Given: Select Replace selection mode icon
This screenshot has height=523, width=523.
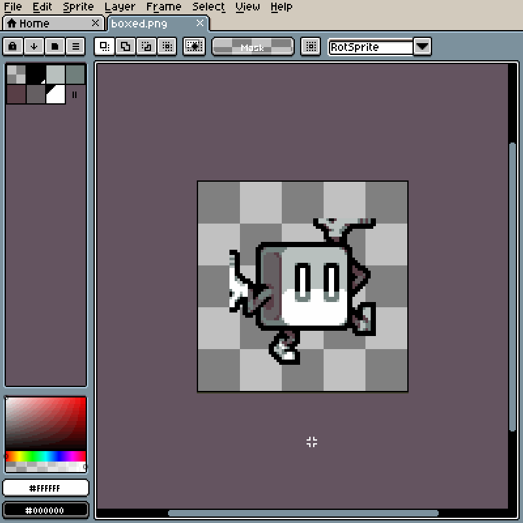Looking at the screenshot, I should [x=104, y=46].
